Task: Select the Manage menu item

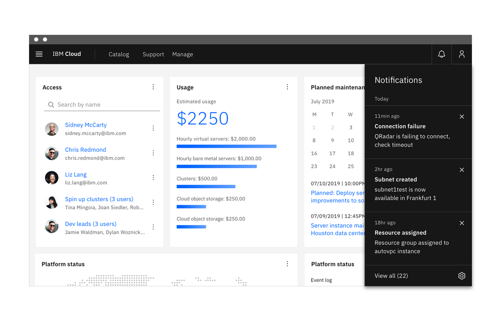Action: click(182, 54)
